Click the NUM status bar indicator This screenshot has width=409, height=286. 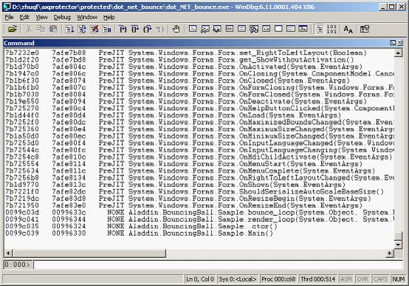[x=399, y=279]
